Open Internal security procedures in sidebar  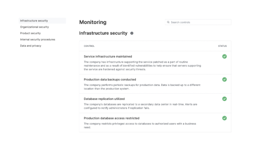pos(37,40)
